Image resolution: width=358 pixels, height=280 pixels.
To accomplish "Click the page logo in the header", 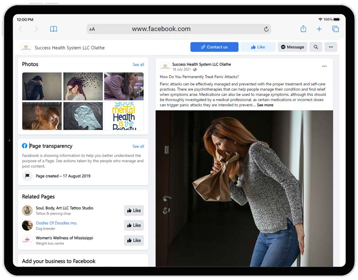I will click(26, 48).
